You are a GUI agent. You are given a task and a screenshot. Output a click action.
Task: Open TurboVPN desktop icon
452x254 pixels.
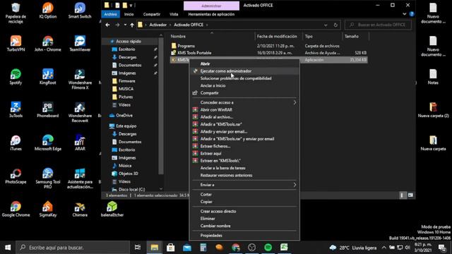[x=16, y=44]
